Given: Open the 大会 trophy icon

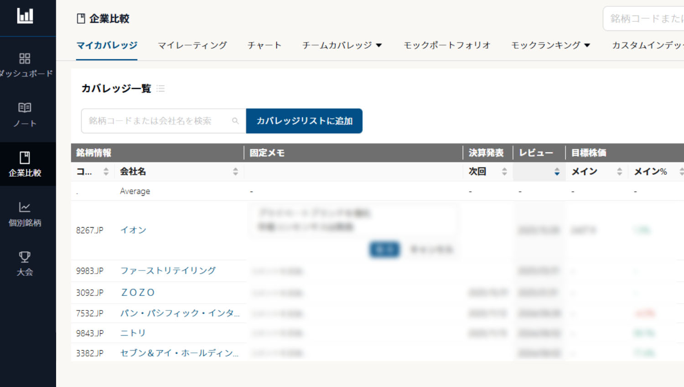Looking at the screenshot, I should [25, 257].
